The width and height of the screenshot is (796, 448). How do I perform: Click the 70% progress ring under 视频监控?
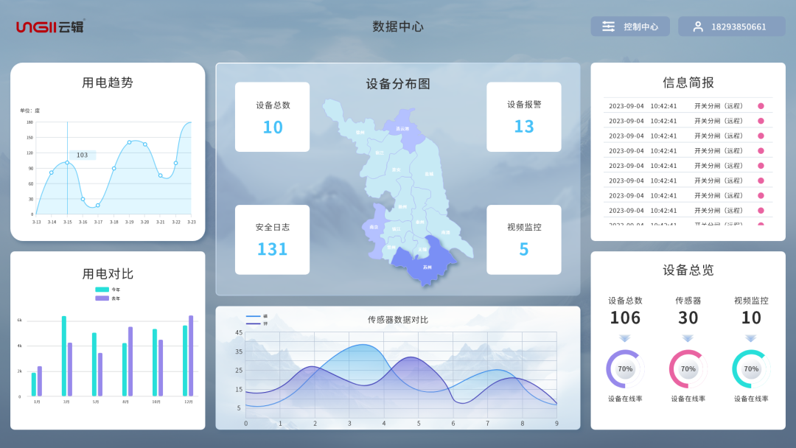coord(751,369)
